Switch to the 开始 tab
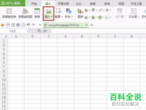 pyautogui.click(x=34, y=4)
